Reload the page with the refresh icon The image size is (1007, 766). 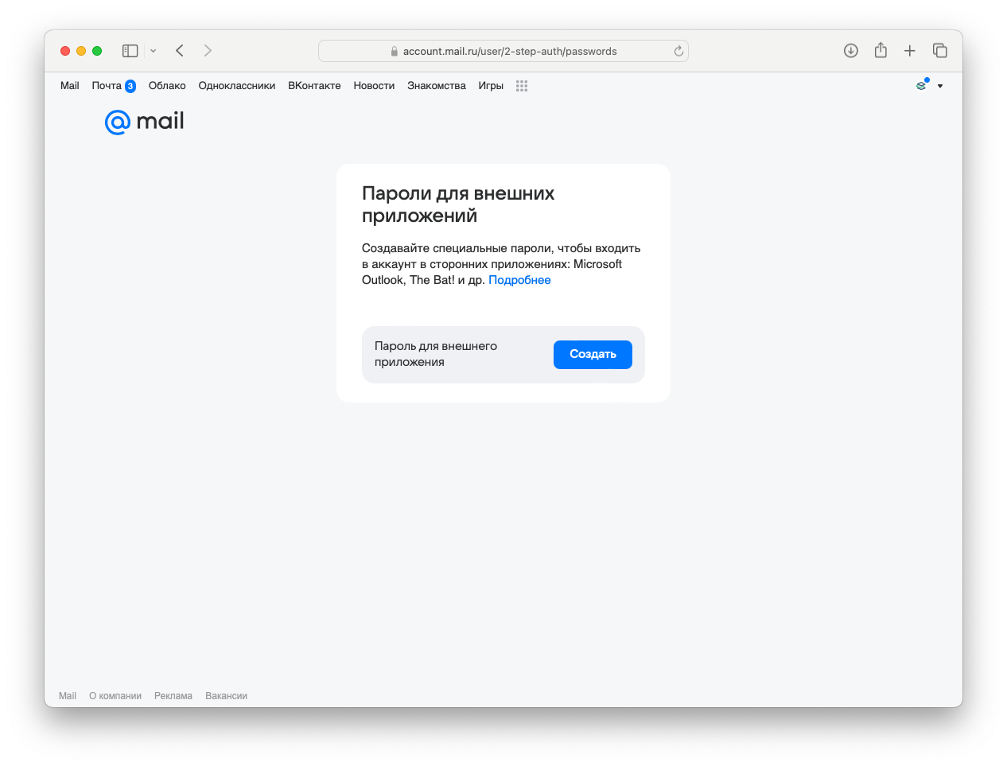678,51
